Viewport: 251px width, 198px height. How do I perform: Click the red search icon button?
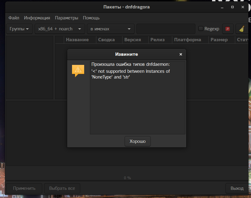228,29
